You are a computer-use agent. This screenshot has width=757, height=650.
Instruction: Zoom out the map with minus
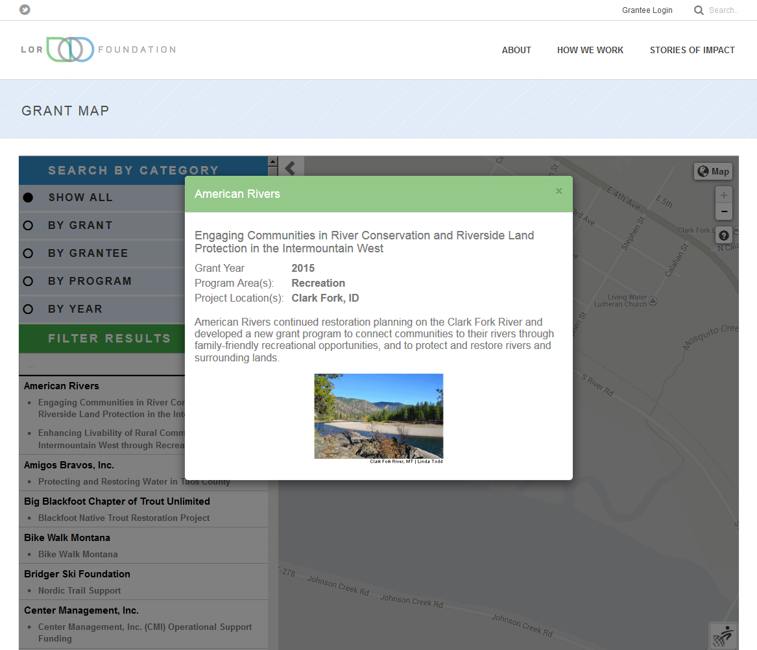724,211
